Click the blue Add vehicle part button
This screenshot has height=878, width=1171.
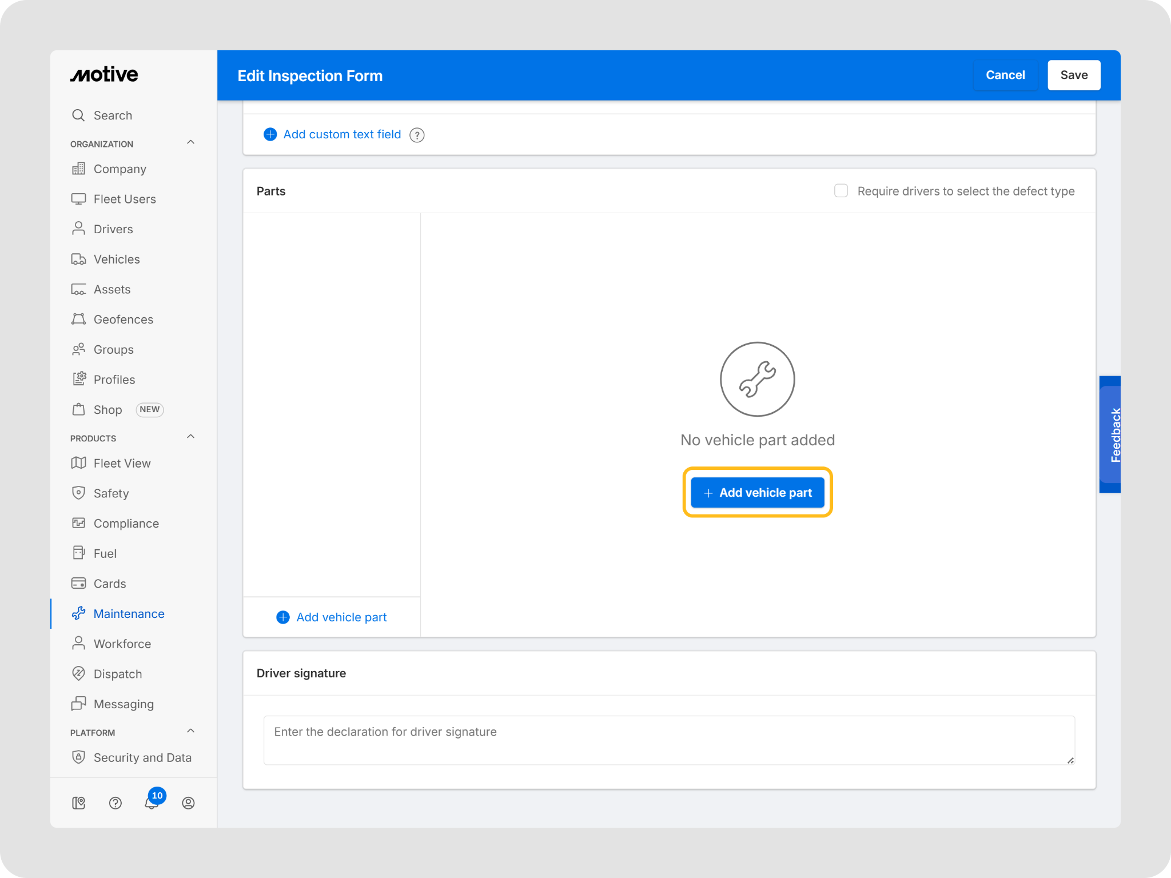coord(757,492)
